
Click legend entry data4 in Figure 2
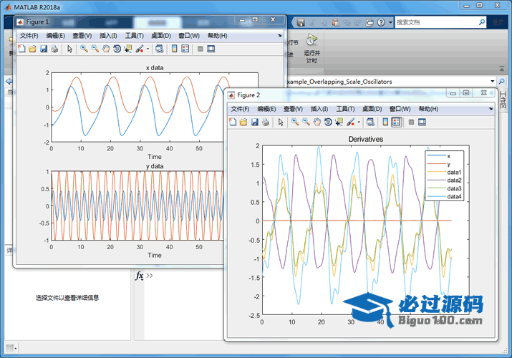click(x=454, y=196)
